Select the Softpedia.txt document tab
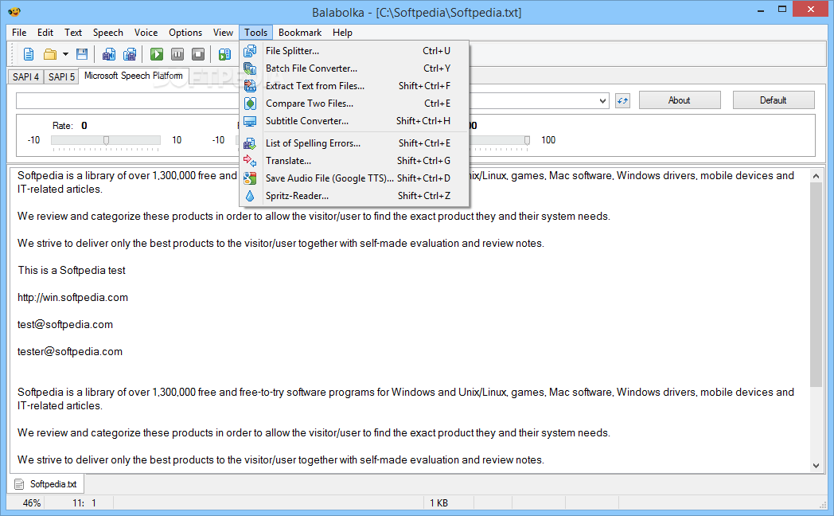The image size is (834, 516). (47, 484)
